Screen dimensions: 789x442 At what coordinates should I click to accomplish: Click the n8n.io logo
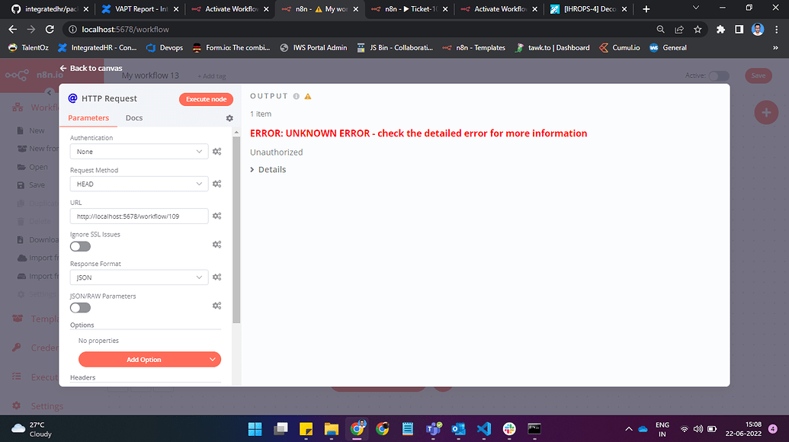coord(33,75)
